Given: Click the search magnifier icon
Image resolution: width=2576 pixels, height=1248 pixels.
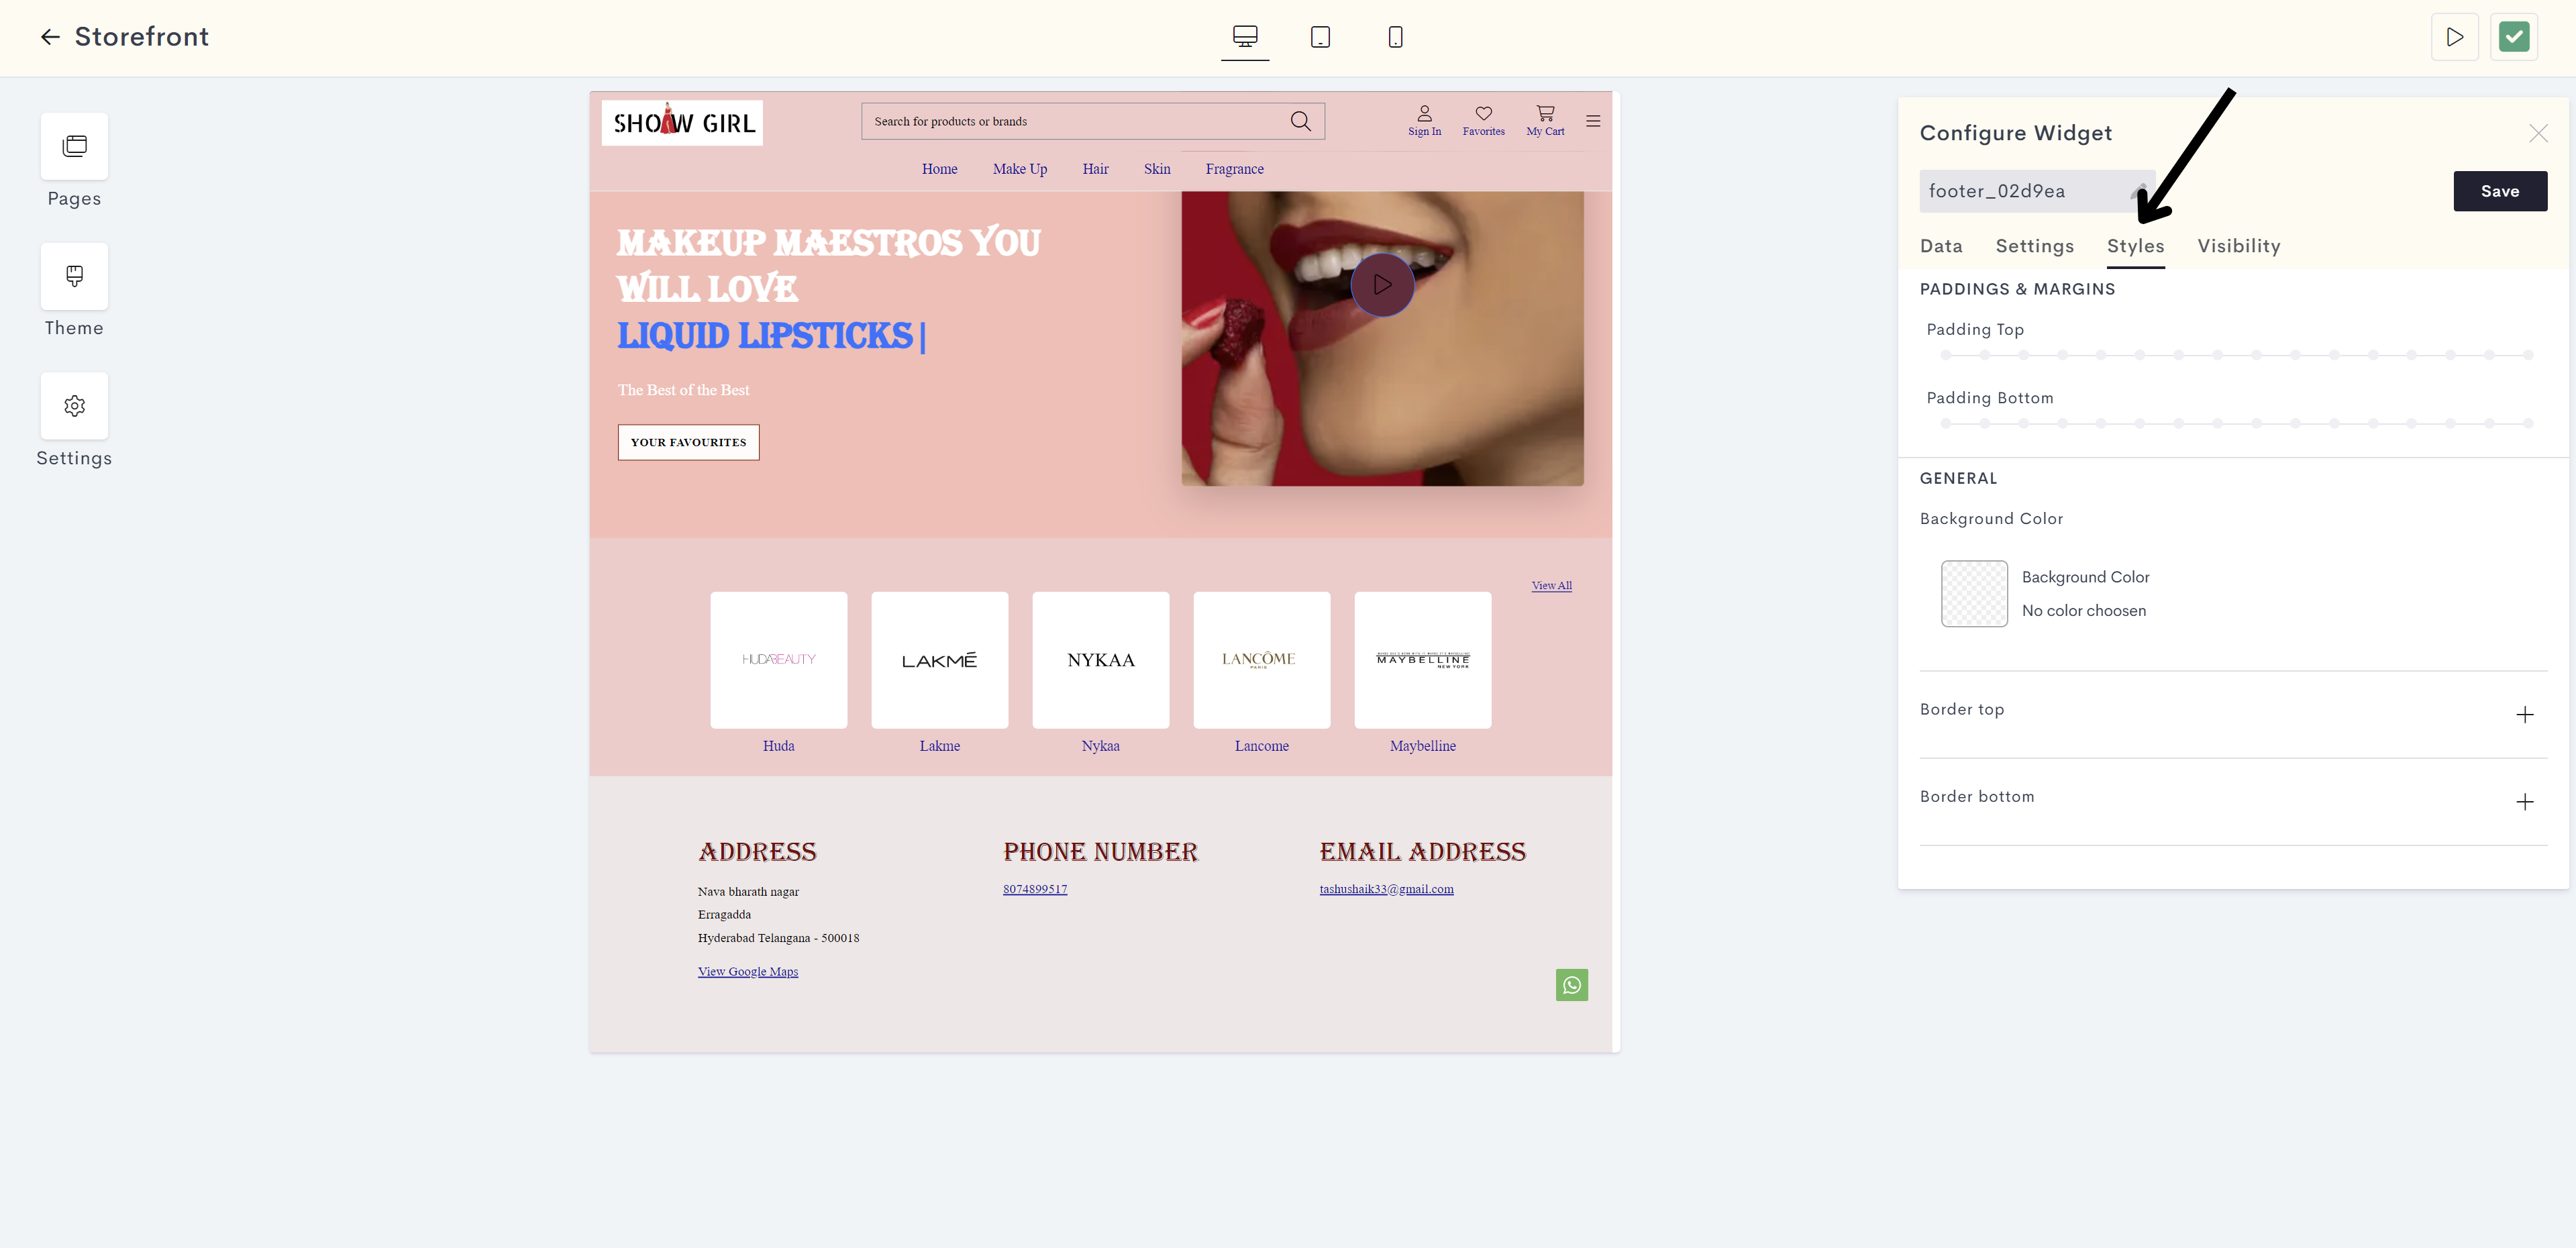Looking at the screenshot, I should pyautogui.click(x=1300, y=121).
